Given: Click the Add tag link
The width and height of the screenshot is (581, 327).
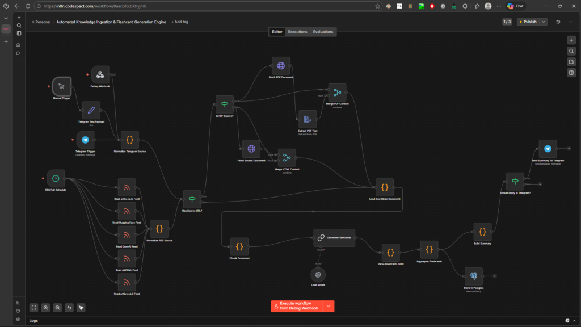Looking at the screenshot, I should coord(180,22).
